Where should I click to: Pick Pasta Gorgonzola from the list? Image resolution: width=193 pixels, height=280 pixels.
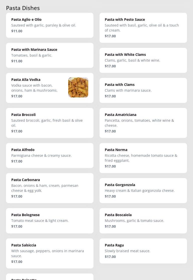[x=143, y=191]
